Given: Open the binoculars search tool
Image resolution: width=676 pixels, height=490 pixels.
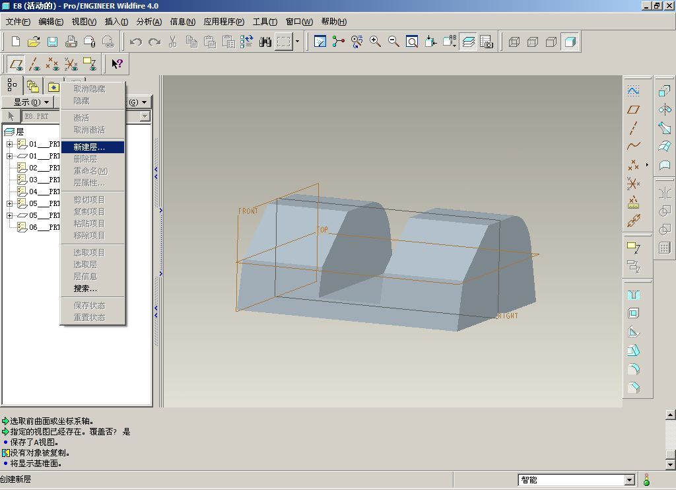Looking at the screenshot, I should (x=265, y=42).
